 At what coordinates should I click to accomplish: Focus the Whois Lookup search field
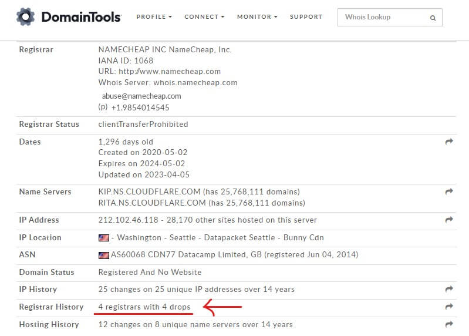[x=384, y=18]
